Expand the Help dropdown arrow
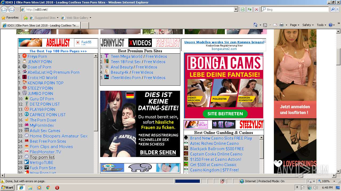 click(334, 25)
